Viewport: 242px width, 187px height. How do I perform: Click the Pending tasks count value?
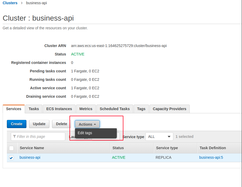(x=85, y=71)
